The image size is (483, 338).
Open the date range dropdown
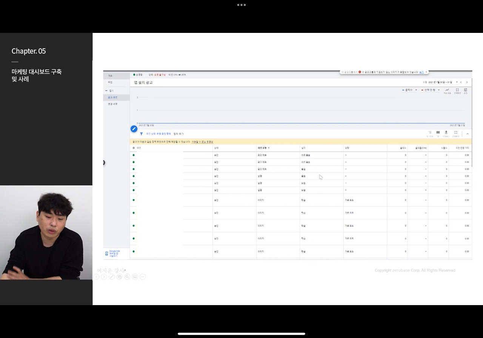coord(457,82)
